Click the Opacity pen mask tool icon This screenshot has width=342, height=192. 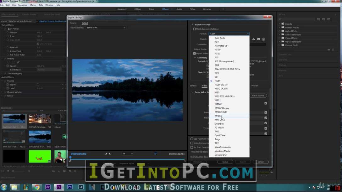[x=18, y=62]
